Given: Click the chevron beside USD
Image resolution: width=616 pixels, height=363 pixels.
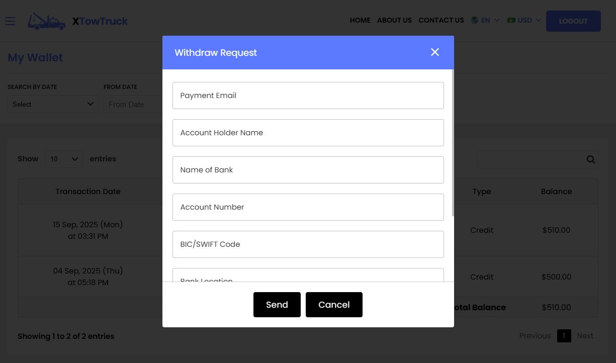Looking at the screenshot, I should (538, 21).
